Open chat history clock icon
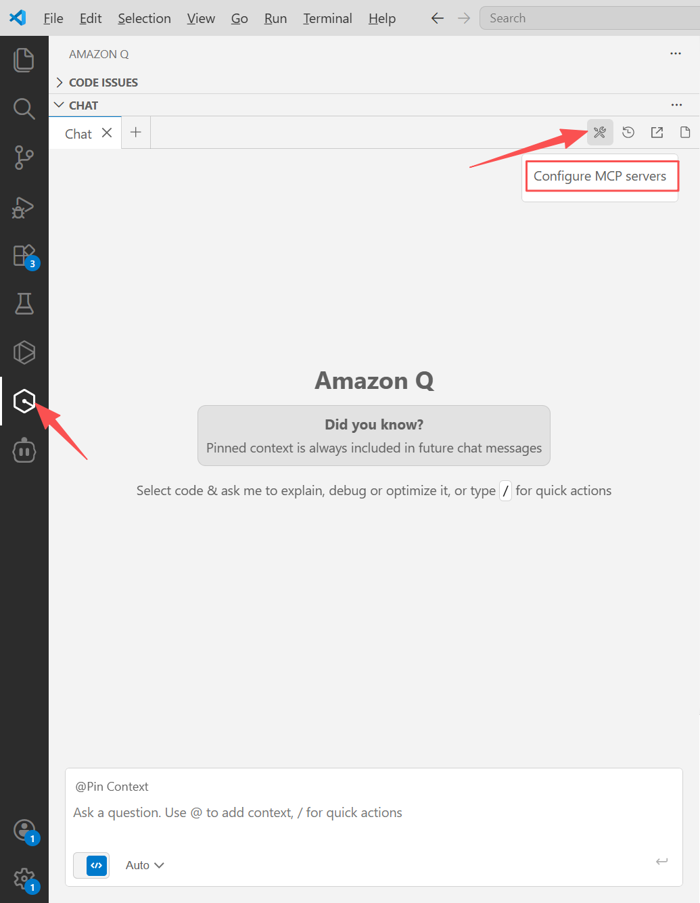This screenshot has height=903, width=700. click(628, 133)
